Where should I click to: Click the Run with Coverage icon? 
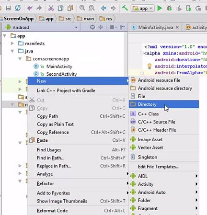179,8
